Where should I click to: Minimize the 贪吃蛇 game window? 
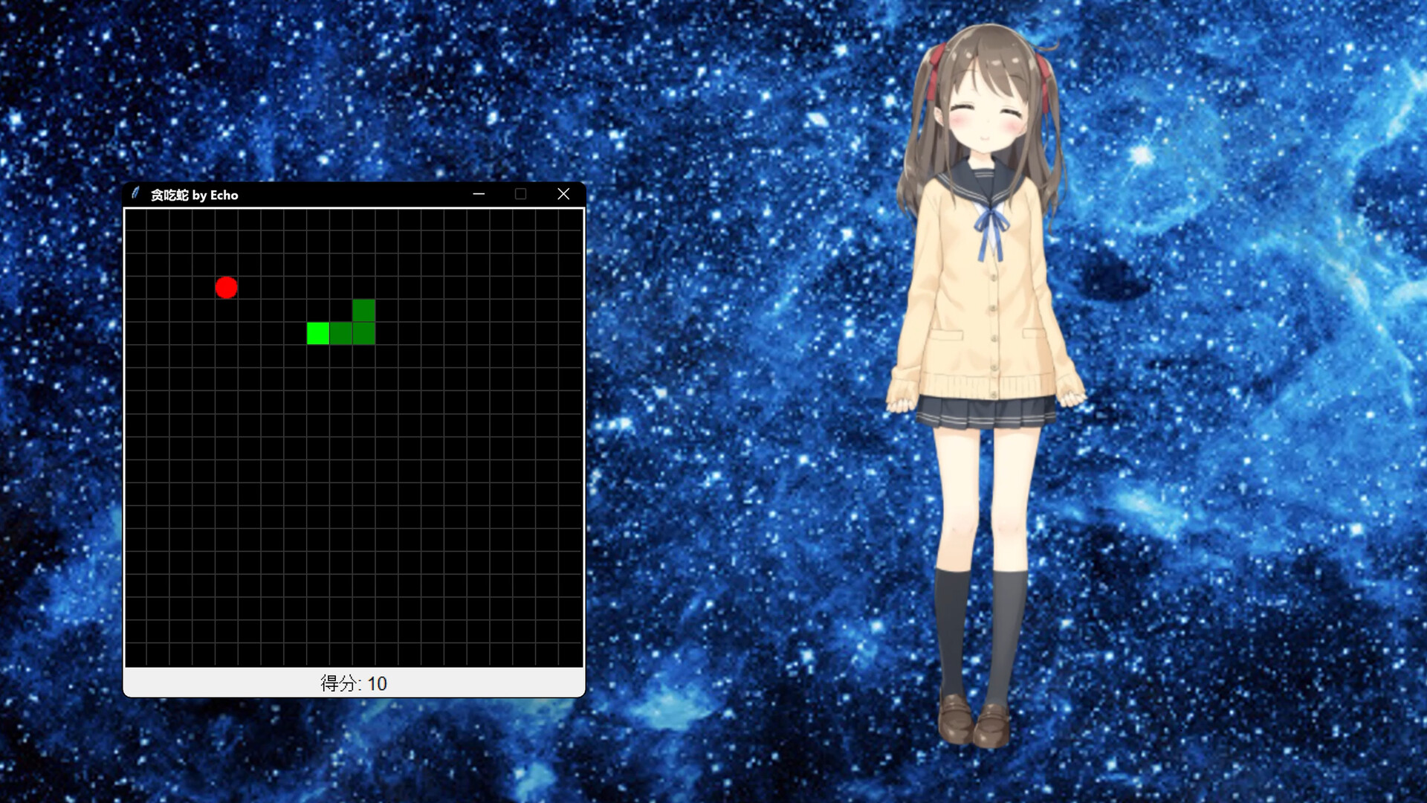click(478, 193)
